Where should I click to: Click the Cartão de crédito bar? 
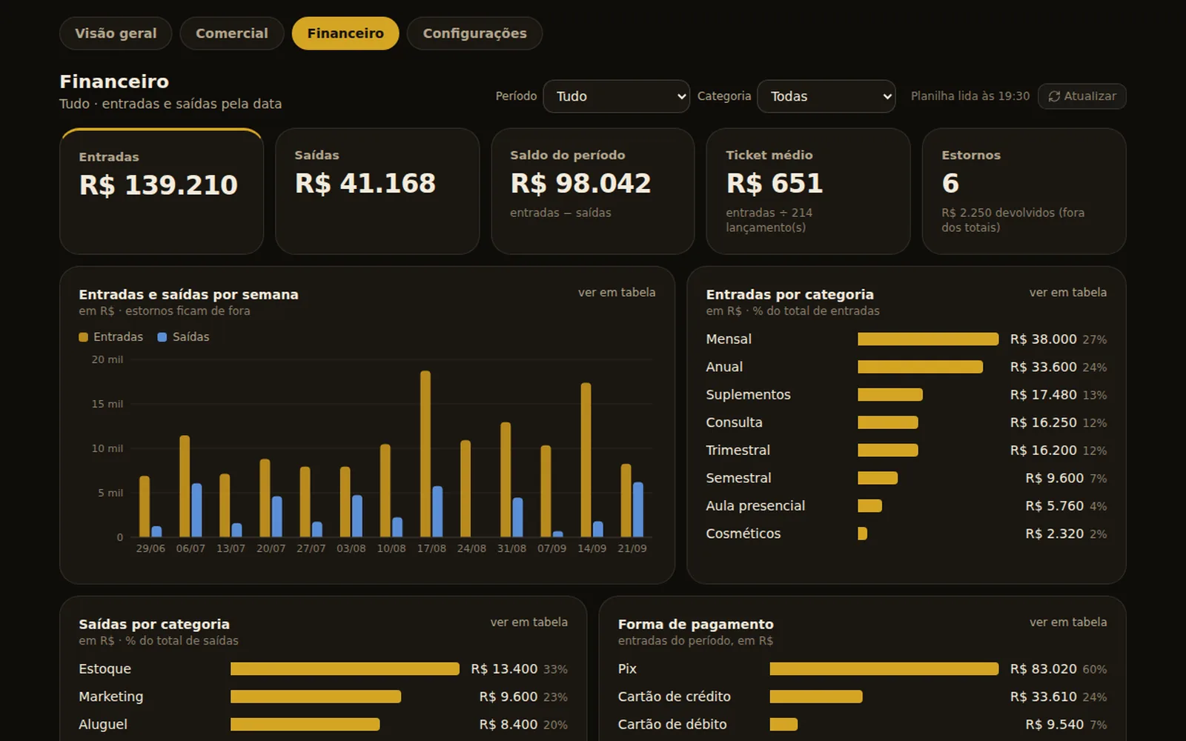(x=816, y=697)
